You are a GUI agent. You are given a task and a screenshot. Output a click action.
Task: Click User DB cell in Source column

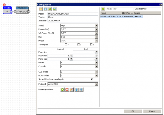(x=138, y=16)
